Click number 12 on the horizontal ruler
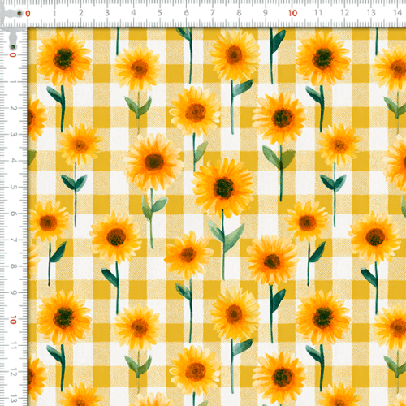 345,13
